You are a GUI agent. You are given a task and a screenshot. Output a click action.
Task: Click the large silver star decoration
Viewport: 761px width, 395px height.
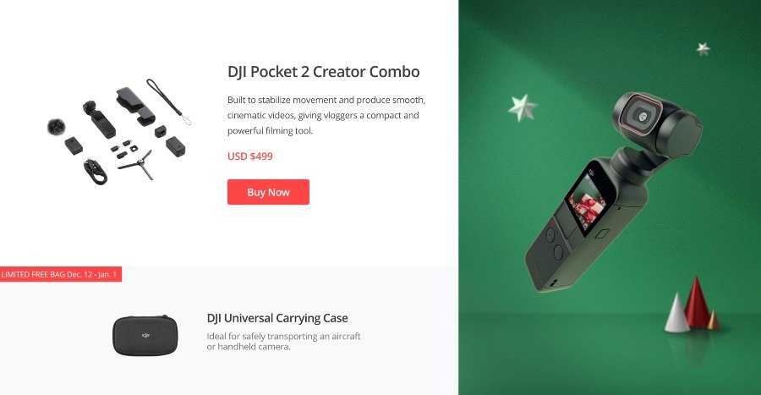(x=523, y=107)
